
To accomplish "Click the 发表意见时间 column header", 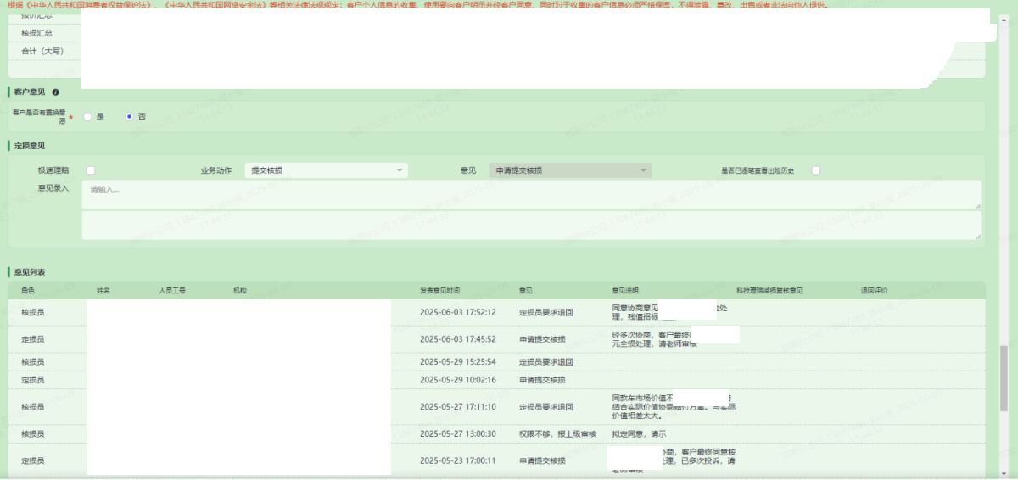I will [439, 291].
